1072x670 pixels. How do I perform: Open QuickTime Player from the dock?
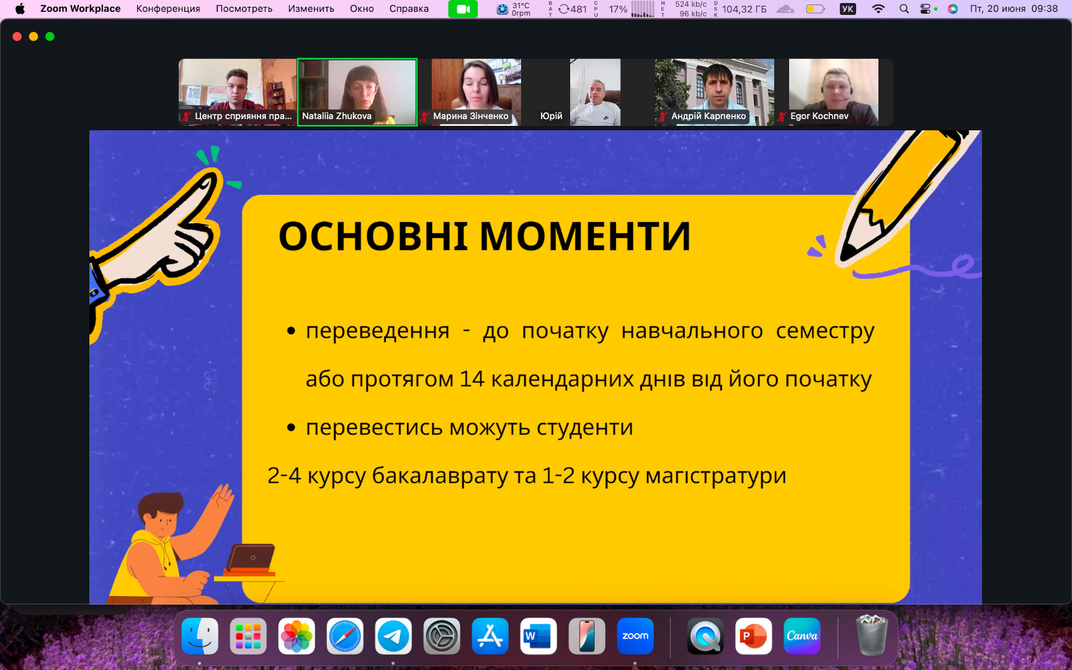tap(705, 636)
